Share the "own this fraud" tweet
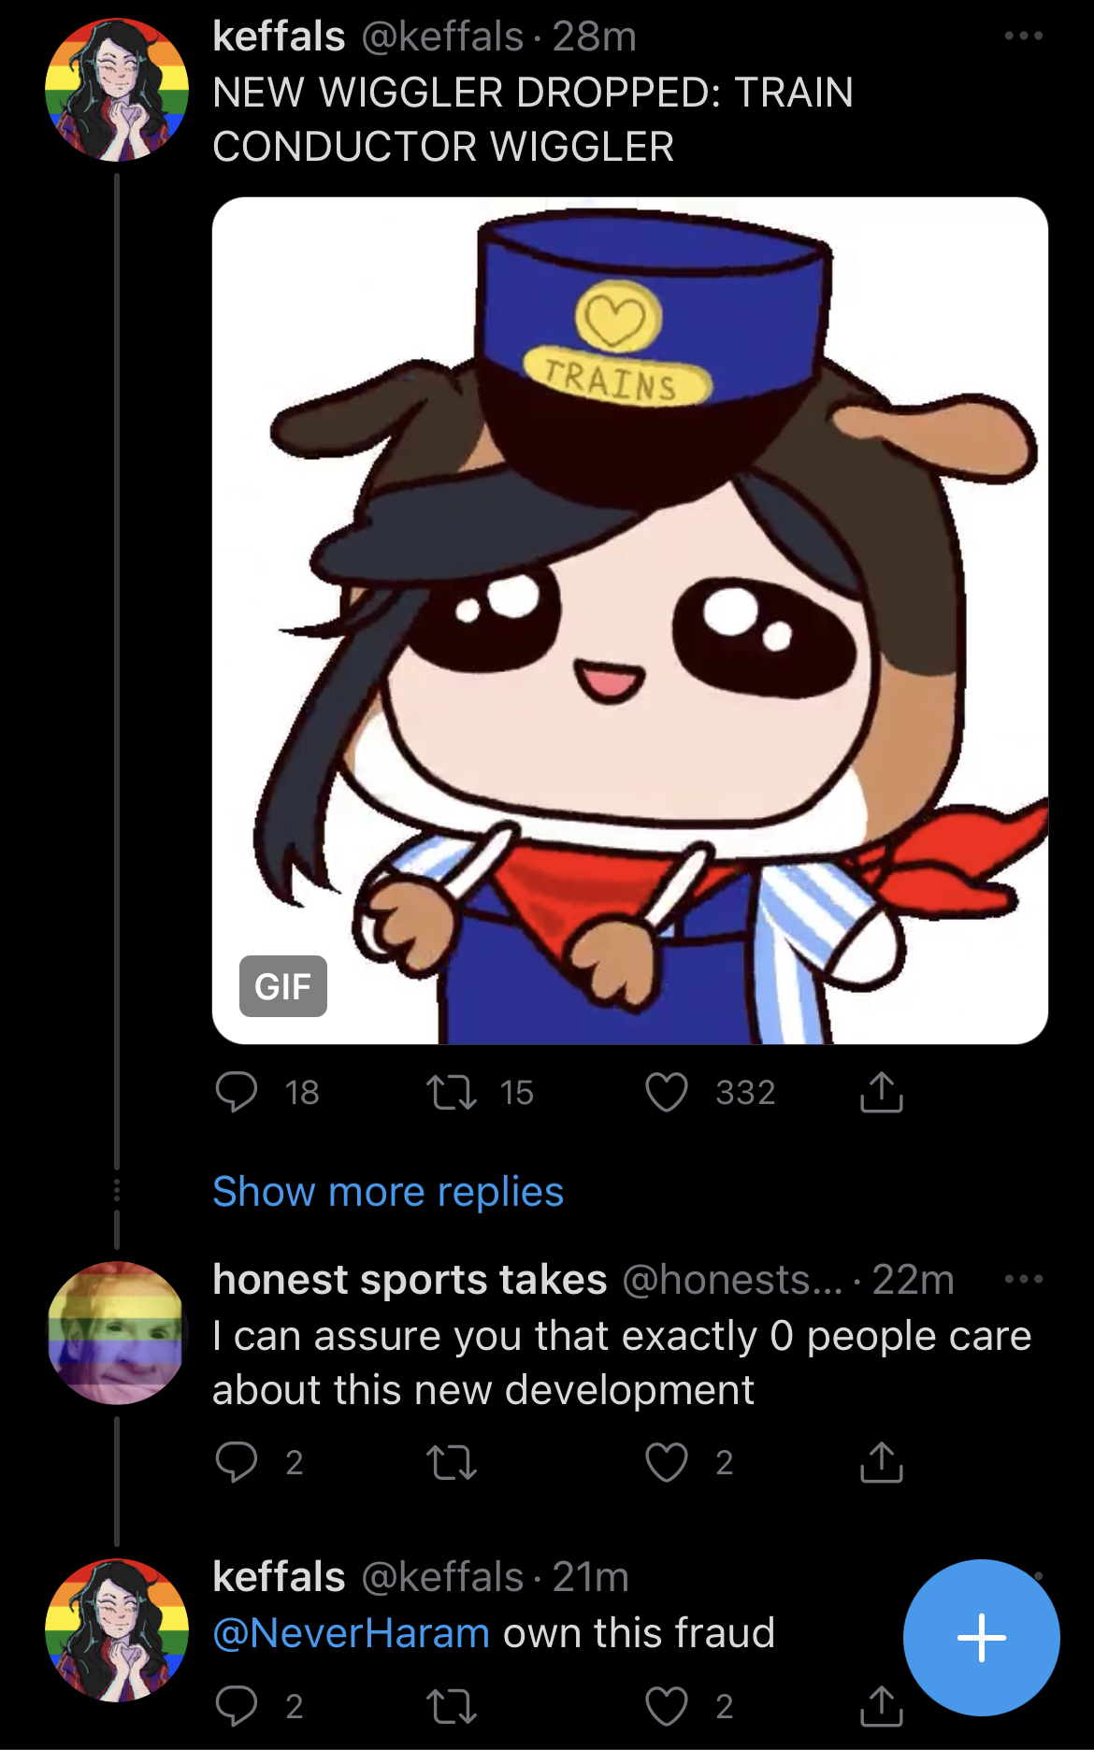Screen dimensions: 1094x1750 click(x=881, y=1707)
